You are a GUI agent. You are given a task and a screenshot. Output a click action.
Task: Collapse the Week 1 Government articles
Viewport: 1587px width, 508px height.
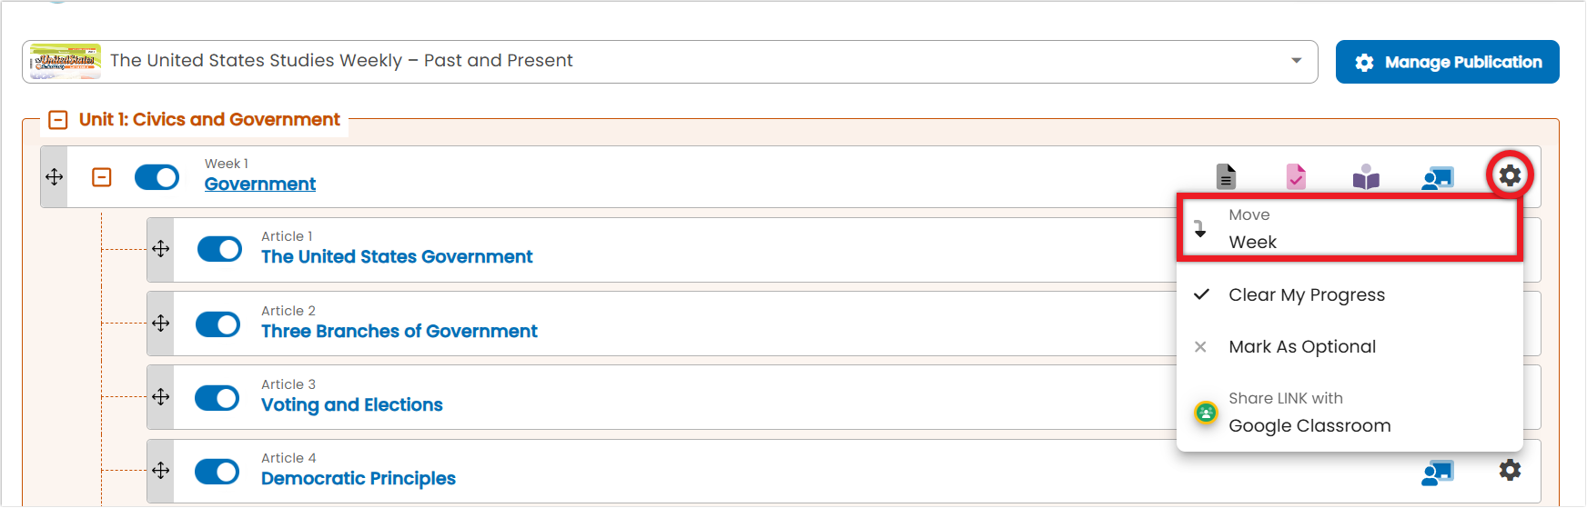[102, 177]
